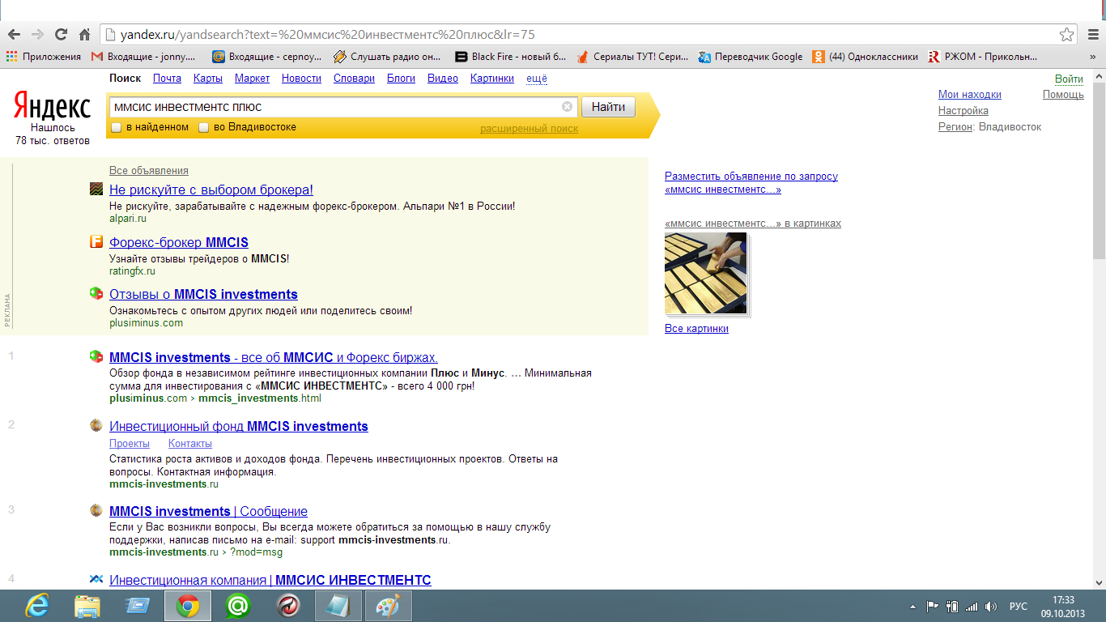
Task: Open Chrome menu hamburger icon
Action: point(1091,35)
